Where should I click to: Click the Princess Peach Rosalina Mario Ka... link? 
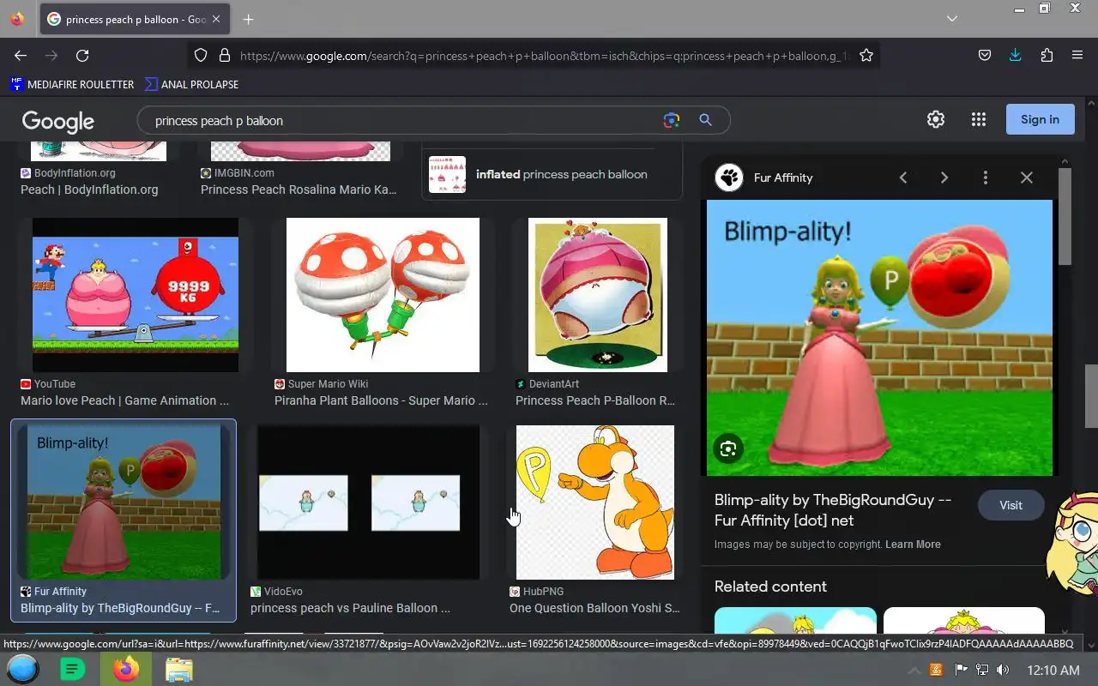299,190
